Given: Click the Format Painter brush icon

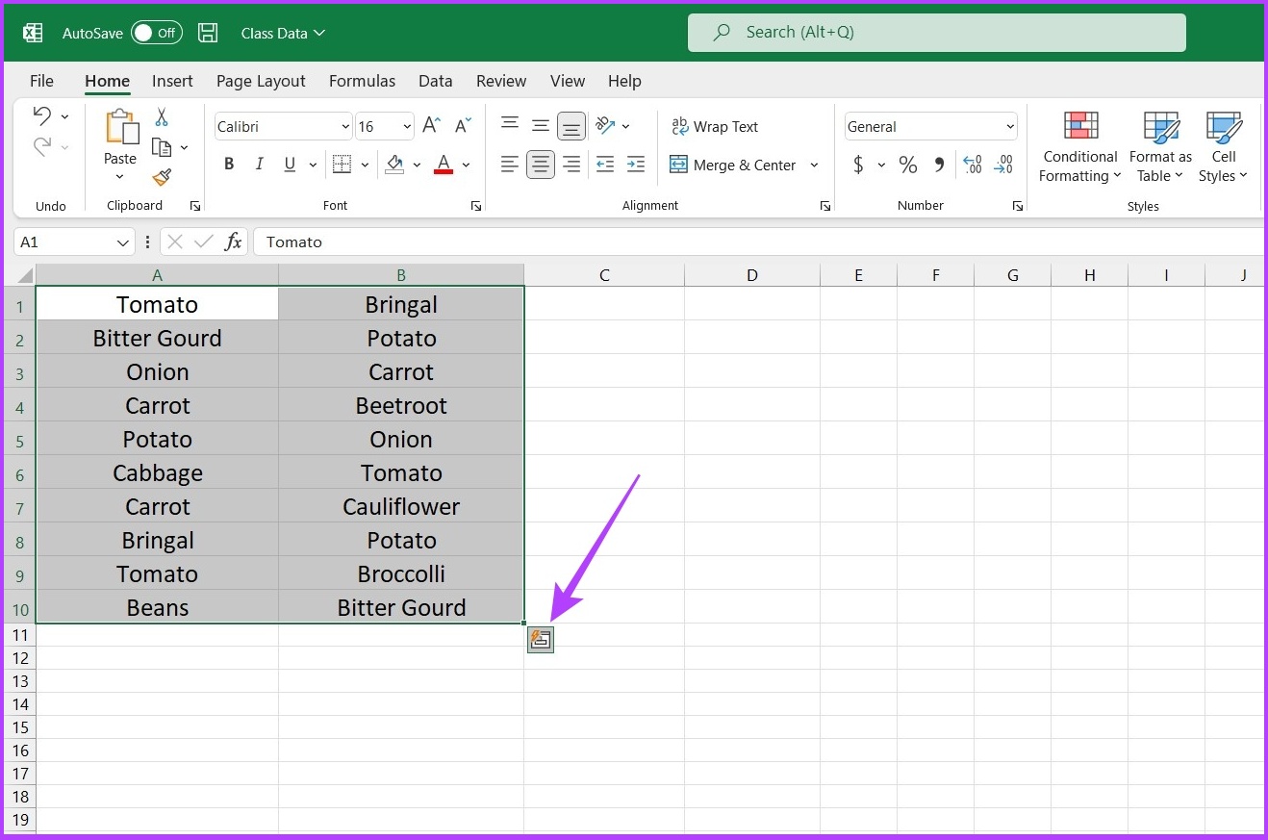Looking at the screenshot, I should (162, 177).
